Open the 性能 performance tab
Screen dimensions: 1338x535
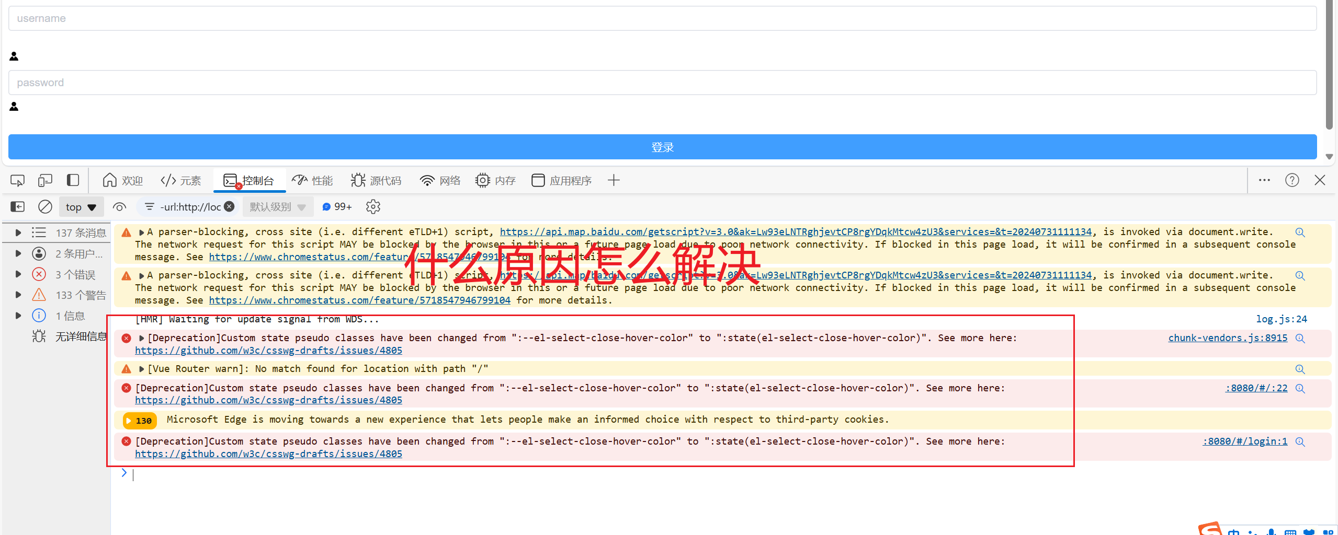point(312,181)
